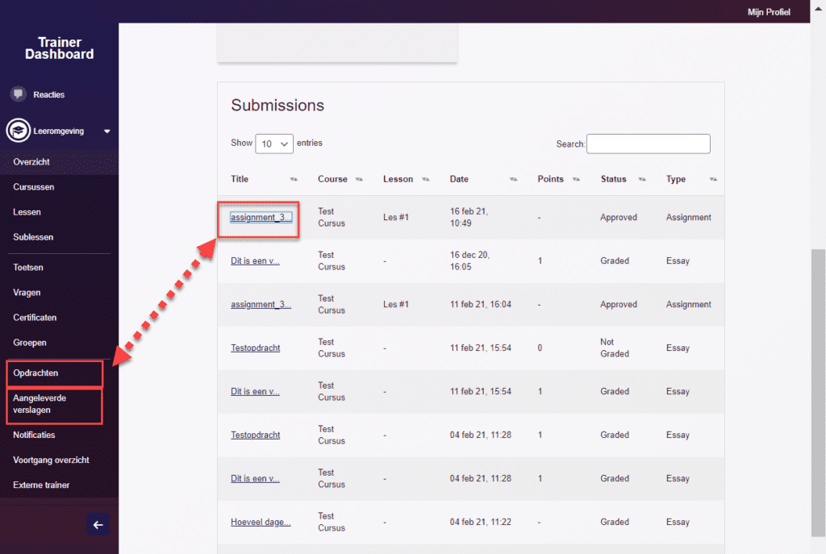The image size is (826, 554).
Task: Open the Opdrachten menu item
Action: 35,373
